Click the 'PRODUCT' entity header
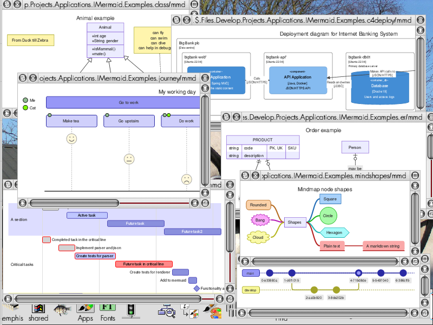 pyautogui.click(x=263, y=140)
